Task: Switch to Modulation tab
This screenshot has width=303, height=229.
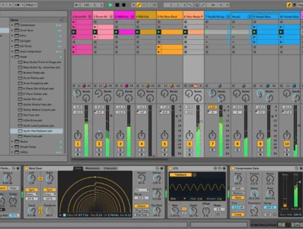Action: click(92, 168)
